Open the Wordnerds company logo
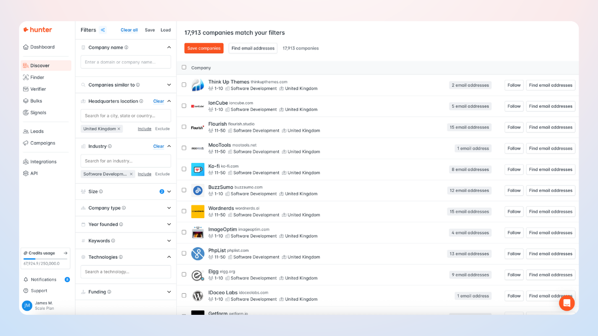 coord(198,212)
